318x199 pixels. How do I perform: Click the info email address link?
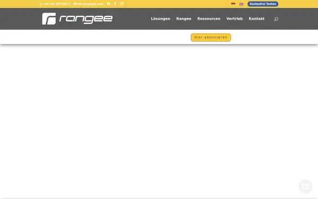89,4
